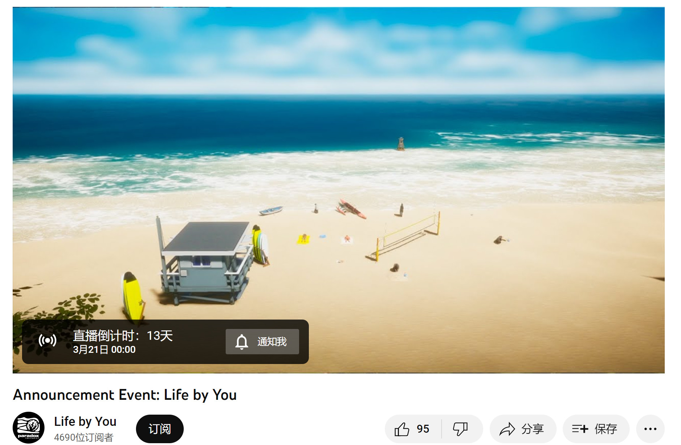Click the 保存 save label

606,429
